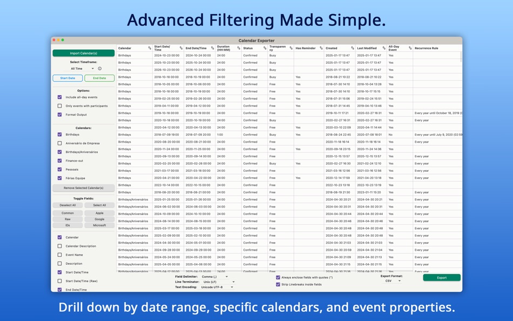Click the Deselect All fields button
513x321 pixels.
[x=67, y=205]
